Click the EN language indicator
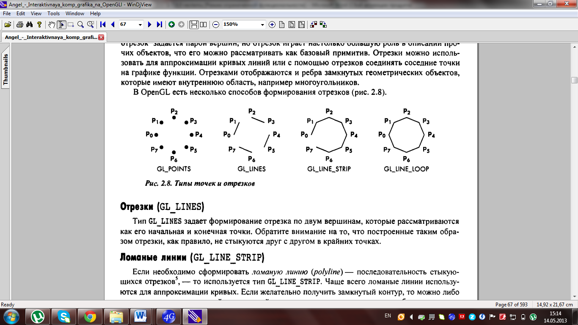 tap(388, 316)
